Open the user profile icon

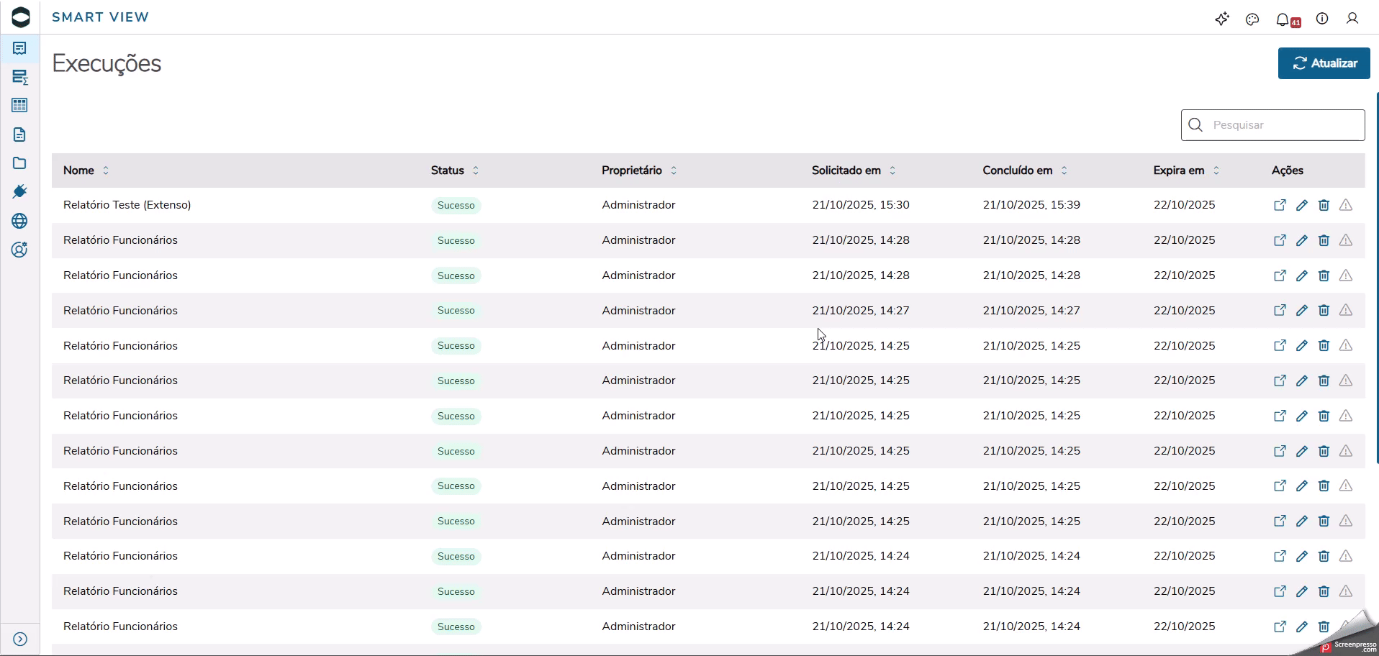click(x=1352, y=19)
